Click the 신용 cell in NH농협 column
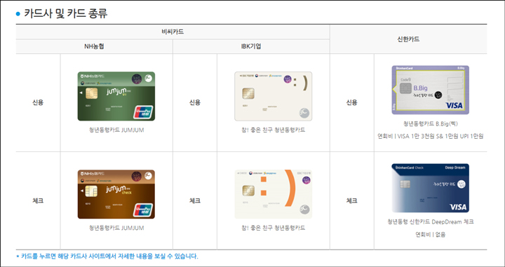Viewport: 505px width, 267px height. click(x=38, y=102)
